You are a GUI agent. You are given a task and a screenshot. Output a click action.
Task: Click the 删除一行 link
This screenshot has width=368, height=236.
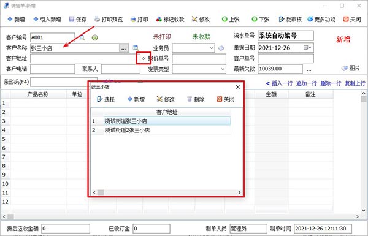pos(331,83)
